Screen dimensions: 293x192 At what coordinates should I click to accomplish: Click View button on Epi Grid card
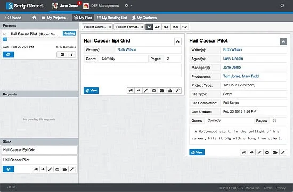(91, 90)
